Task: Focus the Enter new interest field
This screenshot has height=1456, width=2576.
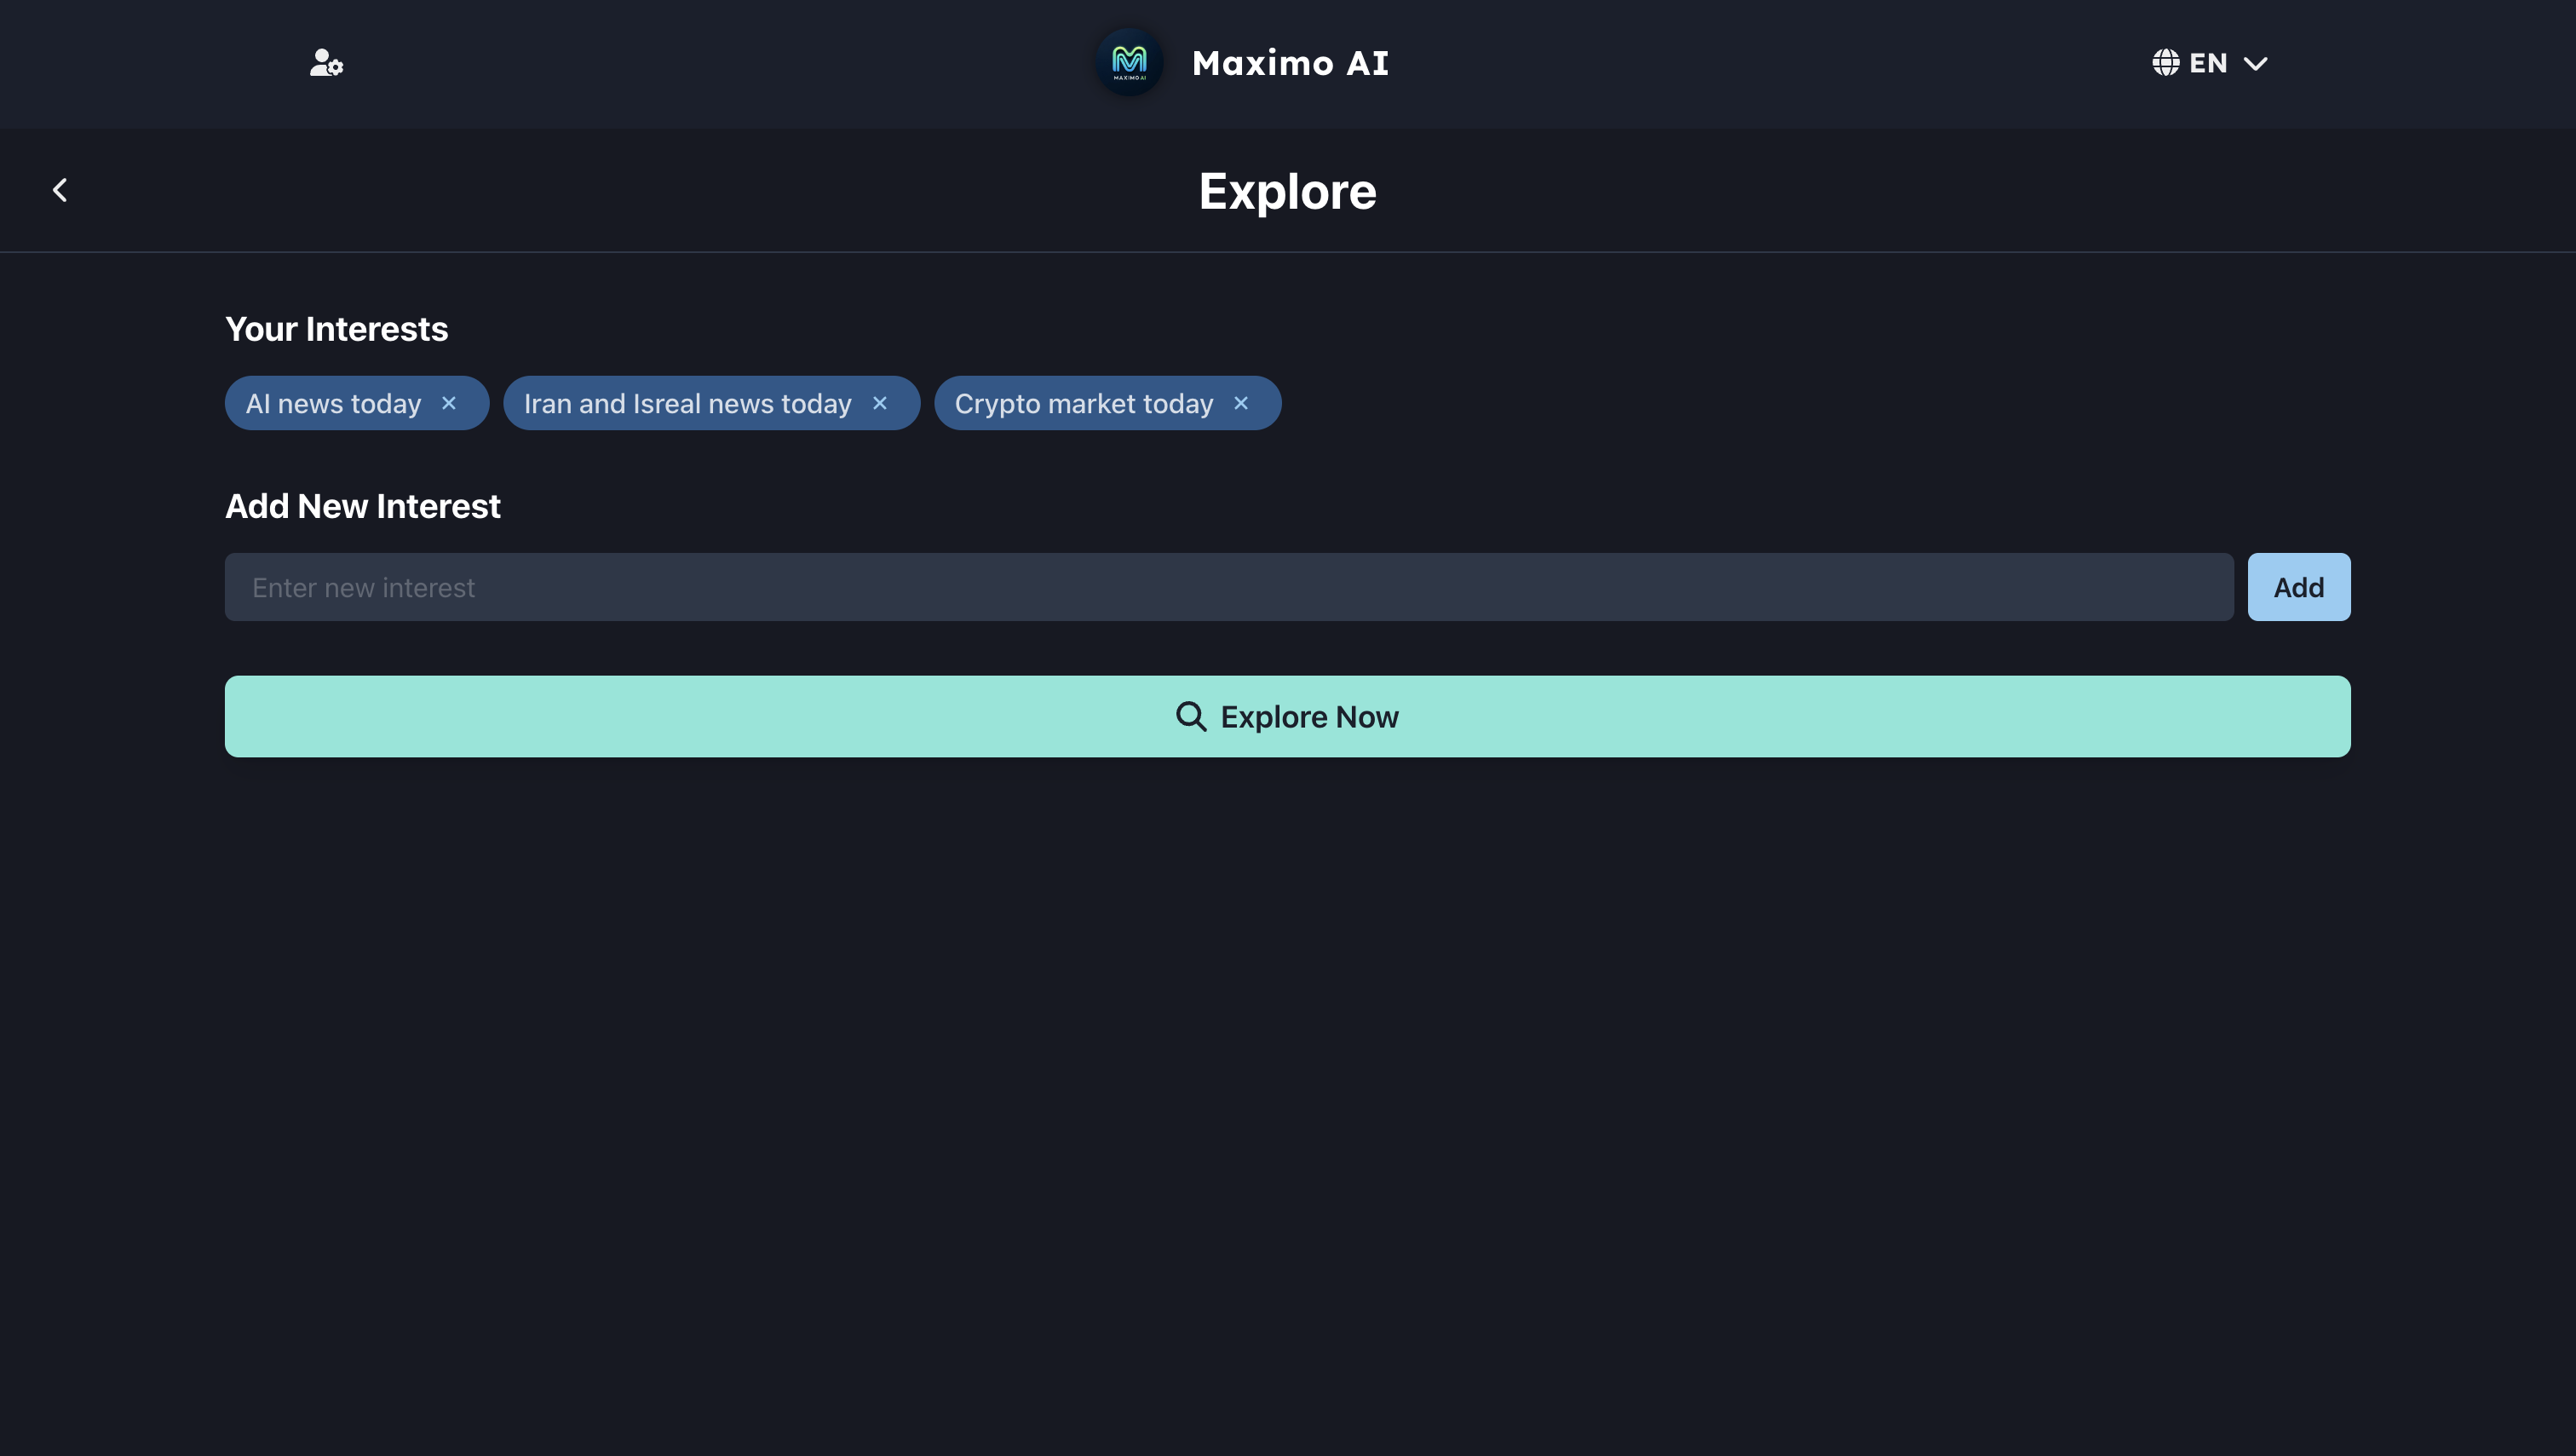Action: [1228, 587]
